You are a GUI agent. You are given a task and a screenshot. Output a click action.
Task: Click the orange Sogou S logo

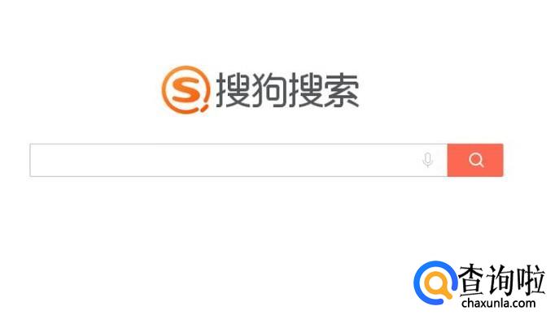pyautogui.click(x=186, y=89)
